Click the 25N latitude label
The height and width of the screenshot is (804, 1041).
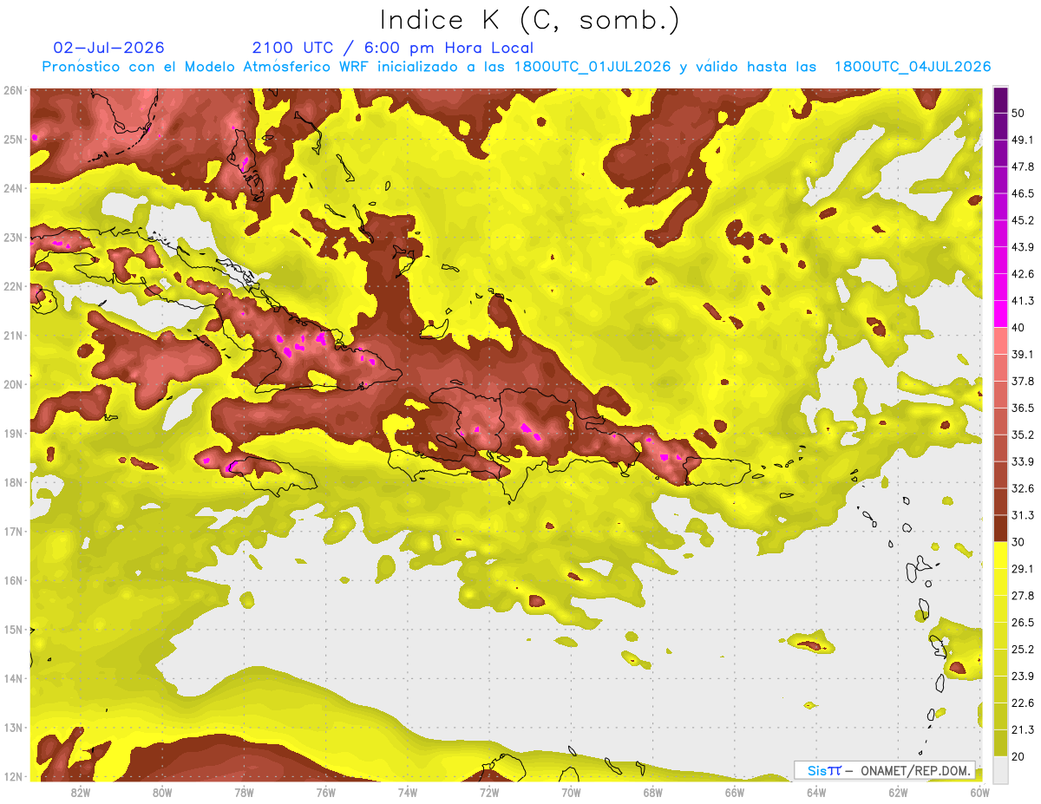tap(12, 139)
